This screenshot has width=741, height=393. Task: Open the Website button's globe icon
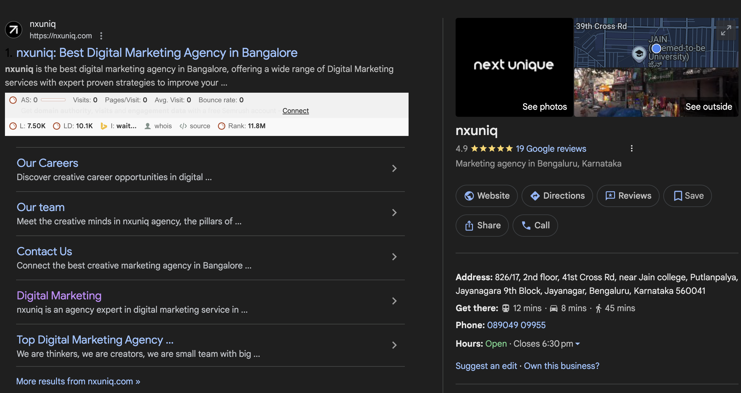point(469,196)
